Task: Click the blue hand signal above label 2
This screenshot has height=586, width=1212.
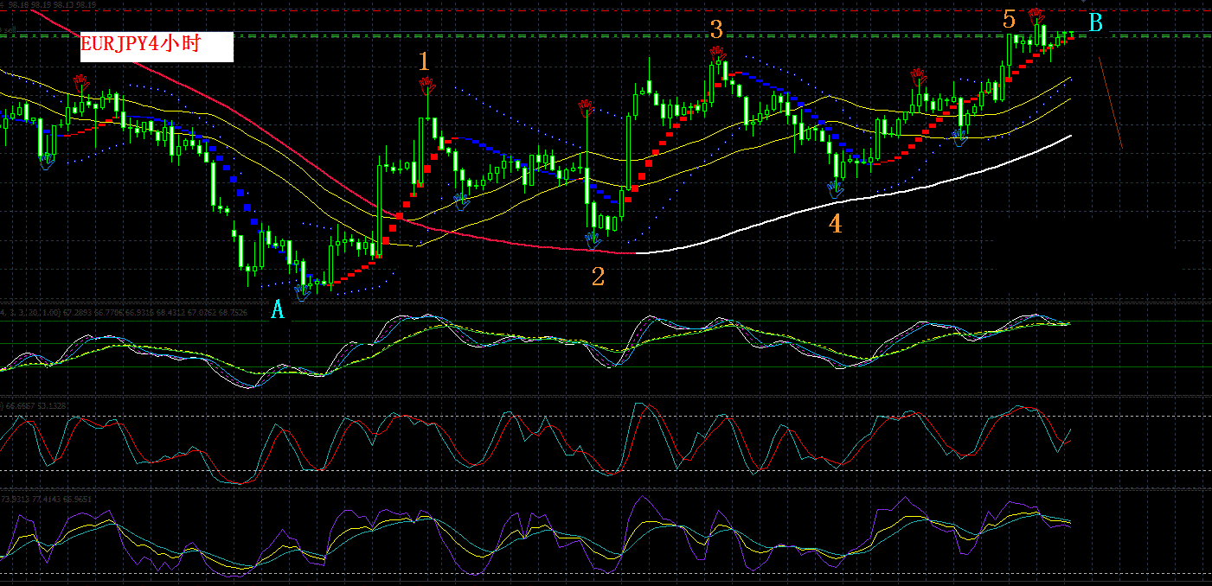Action: pos(593,240)
